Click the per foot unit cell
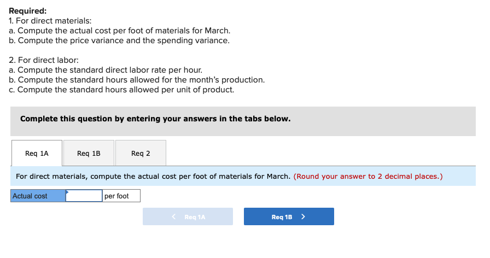The height and width of the screenshot is (258, 490). tap(121, 196)
